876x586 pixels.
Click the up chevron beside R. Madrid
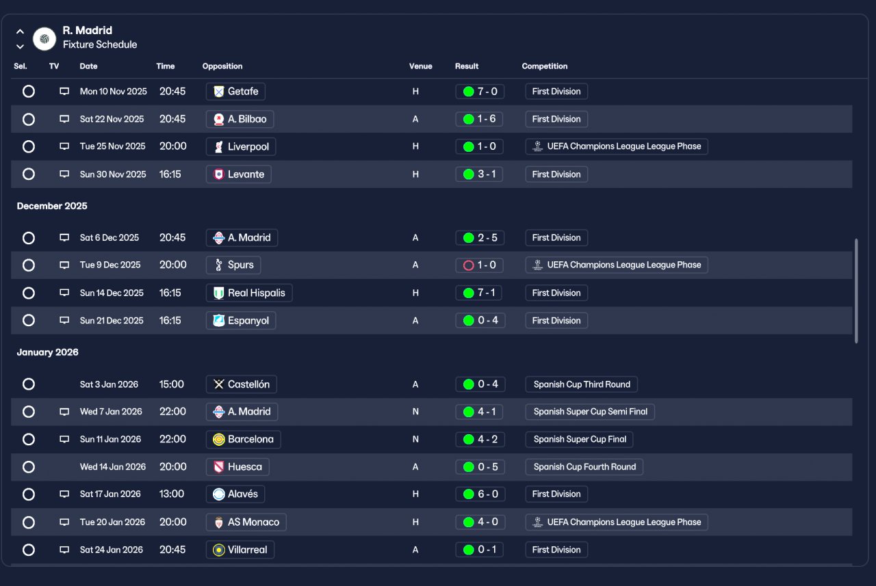tap(20, 31)
